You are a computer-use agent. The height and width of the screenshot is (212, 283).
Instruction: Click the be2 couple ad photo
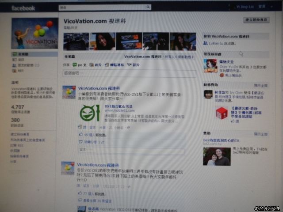pos(217,156)
